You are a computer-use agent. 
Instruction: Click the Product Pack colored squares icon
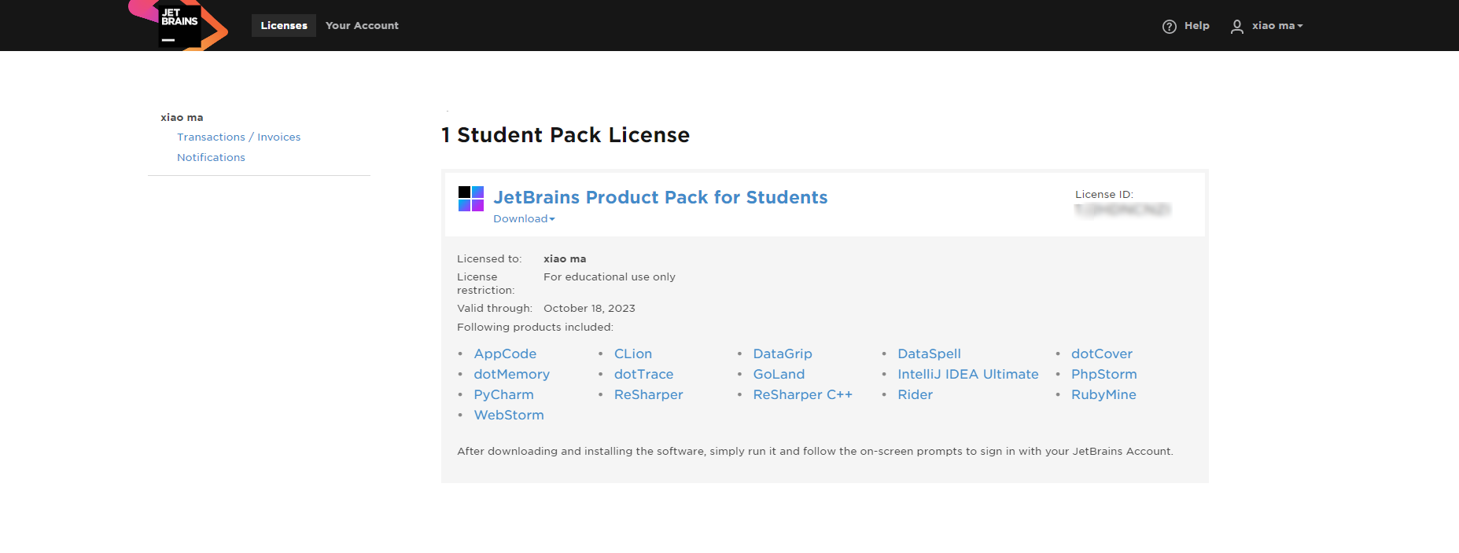471,199
